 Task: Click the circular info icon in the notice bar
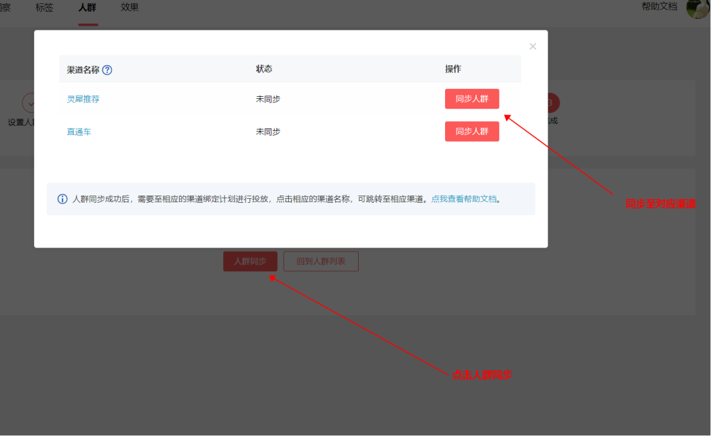click(x=63, y=199)
